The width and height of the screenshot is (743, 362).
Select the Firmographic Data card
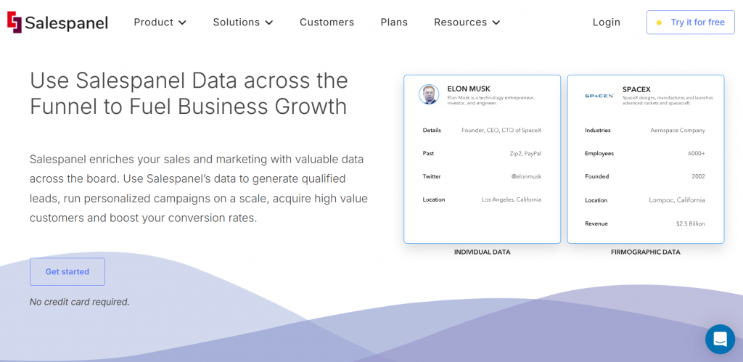click(x=645, y=159)
